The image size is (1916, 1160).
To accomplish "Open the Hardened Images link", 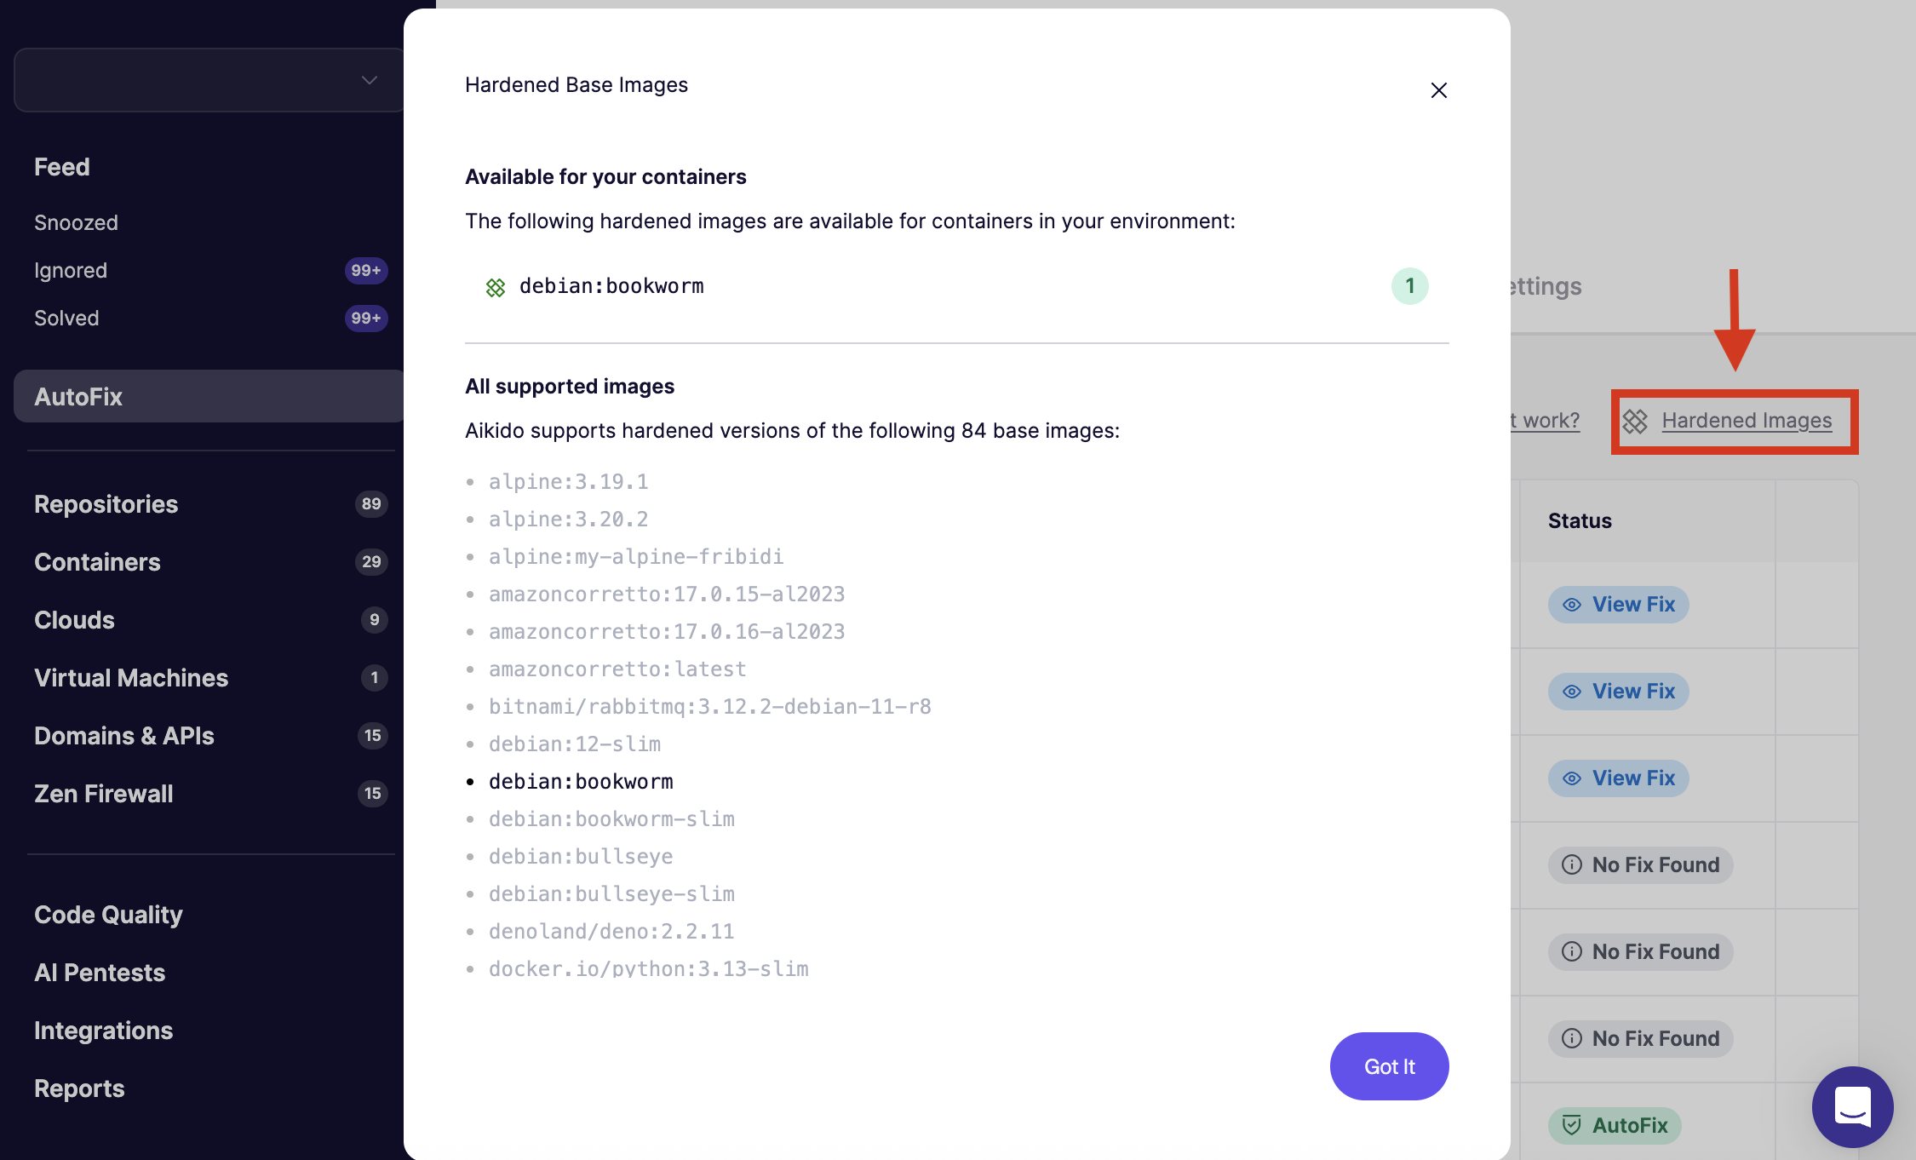I will pos(1746,421).
